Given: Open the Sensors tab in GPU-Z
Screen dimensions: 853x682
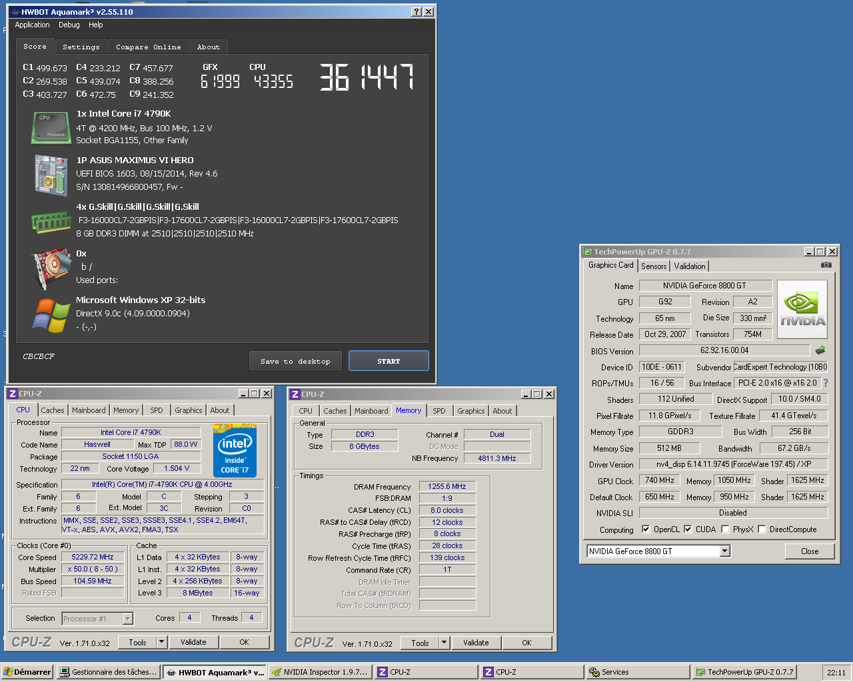Looking at the screenshot, I should click(654, 266).
